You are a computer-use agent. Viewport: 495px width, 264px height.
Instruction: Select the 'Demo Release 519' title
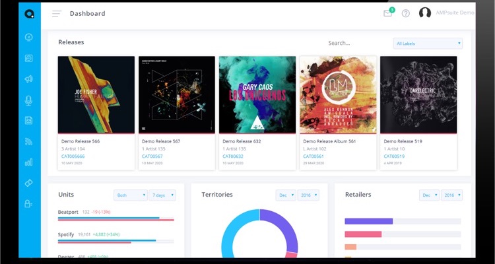[x=403, y=141]
